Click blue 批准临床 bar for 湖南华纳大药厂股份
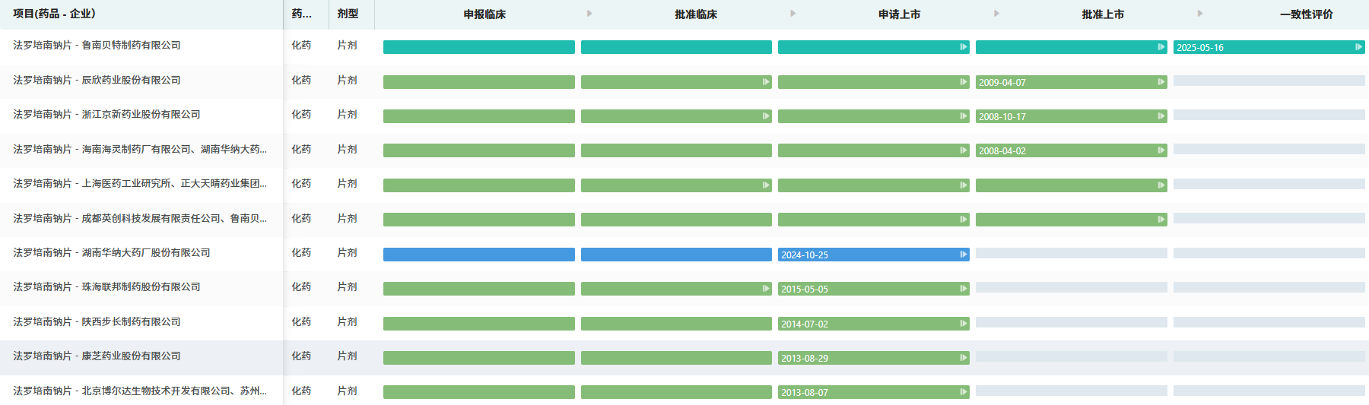 pos(676,255)
